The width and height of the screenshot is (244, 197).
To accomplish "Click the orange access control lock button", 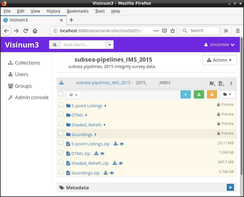I will pyautogui.click(x=212, y=94).
